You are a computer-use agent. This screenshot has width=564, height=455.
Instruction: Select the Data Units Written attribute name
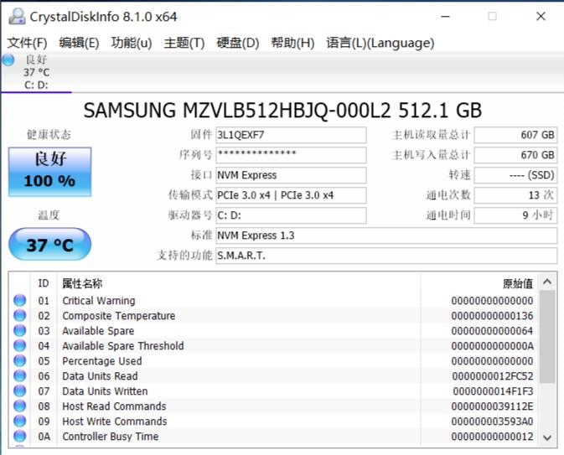pyautogui.click(x=105, y=391)
